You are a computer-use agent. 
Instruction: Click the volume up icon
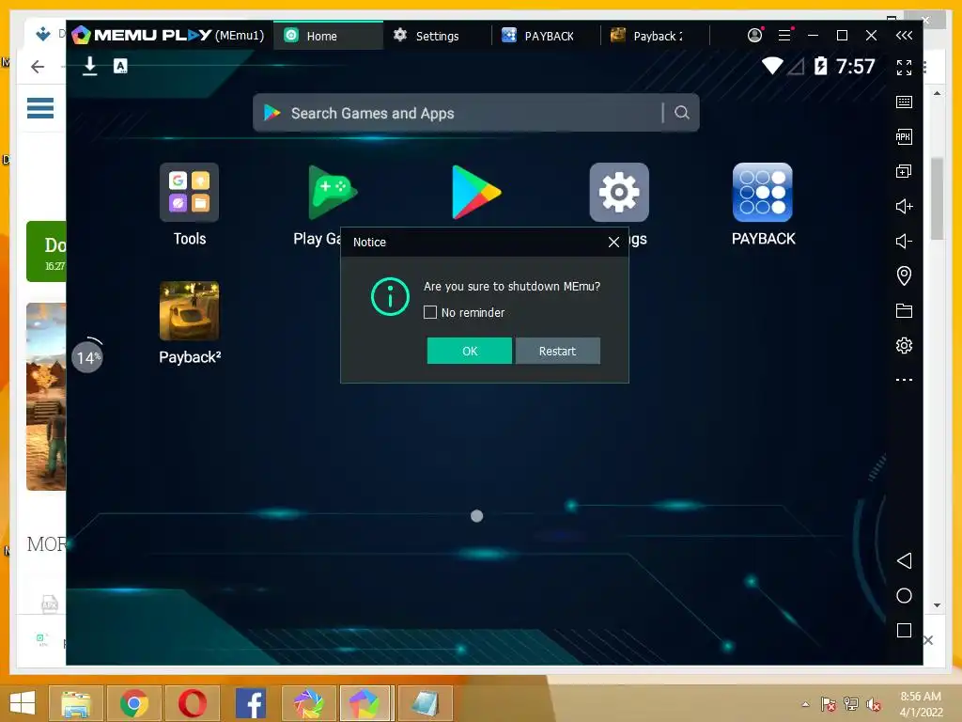904,206
